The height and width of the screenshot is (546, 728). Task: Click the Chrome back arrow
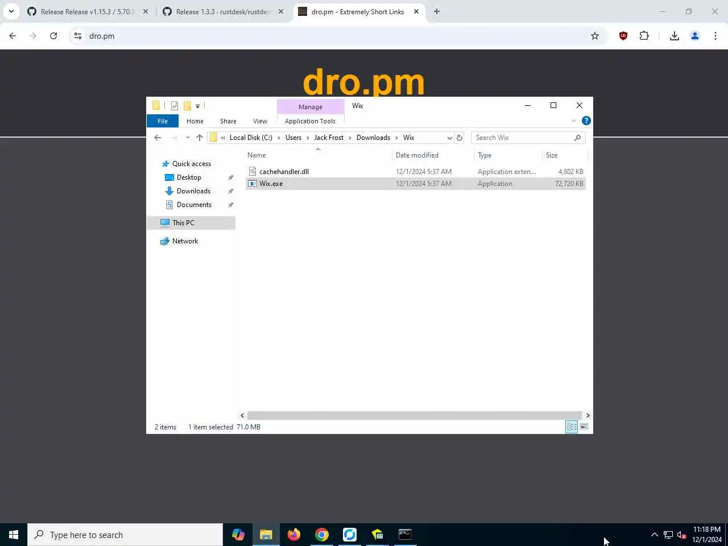pos(13,36)
